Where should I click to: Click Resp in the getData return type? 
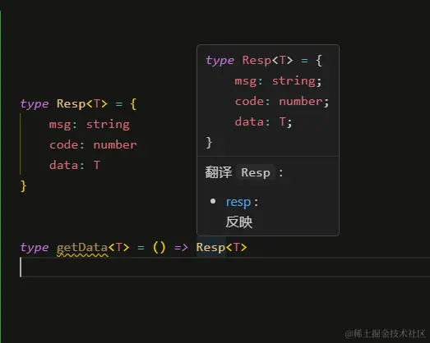click(x=210, y=248)
